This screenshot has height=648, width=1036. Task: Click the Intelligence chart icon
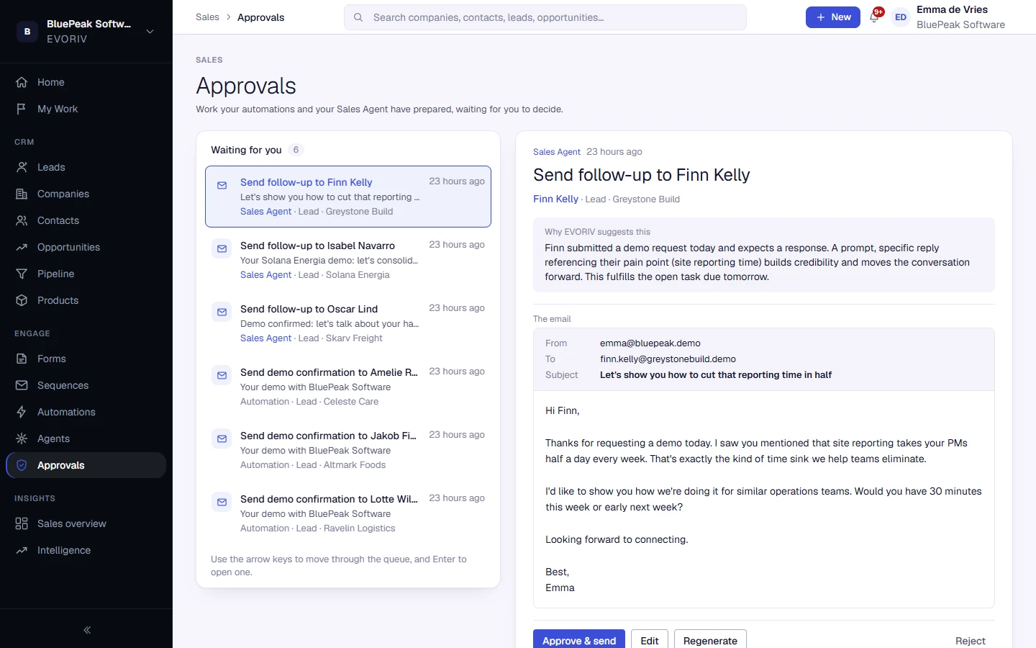[x=22, y=550]
